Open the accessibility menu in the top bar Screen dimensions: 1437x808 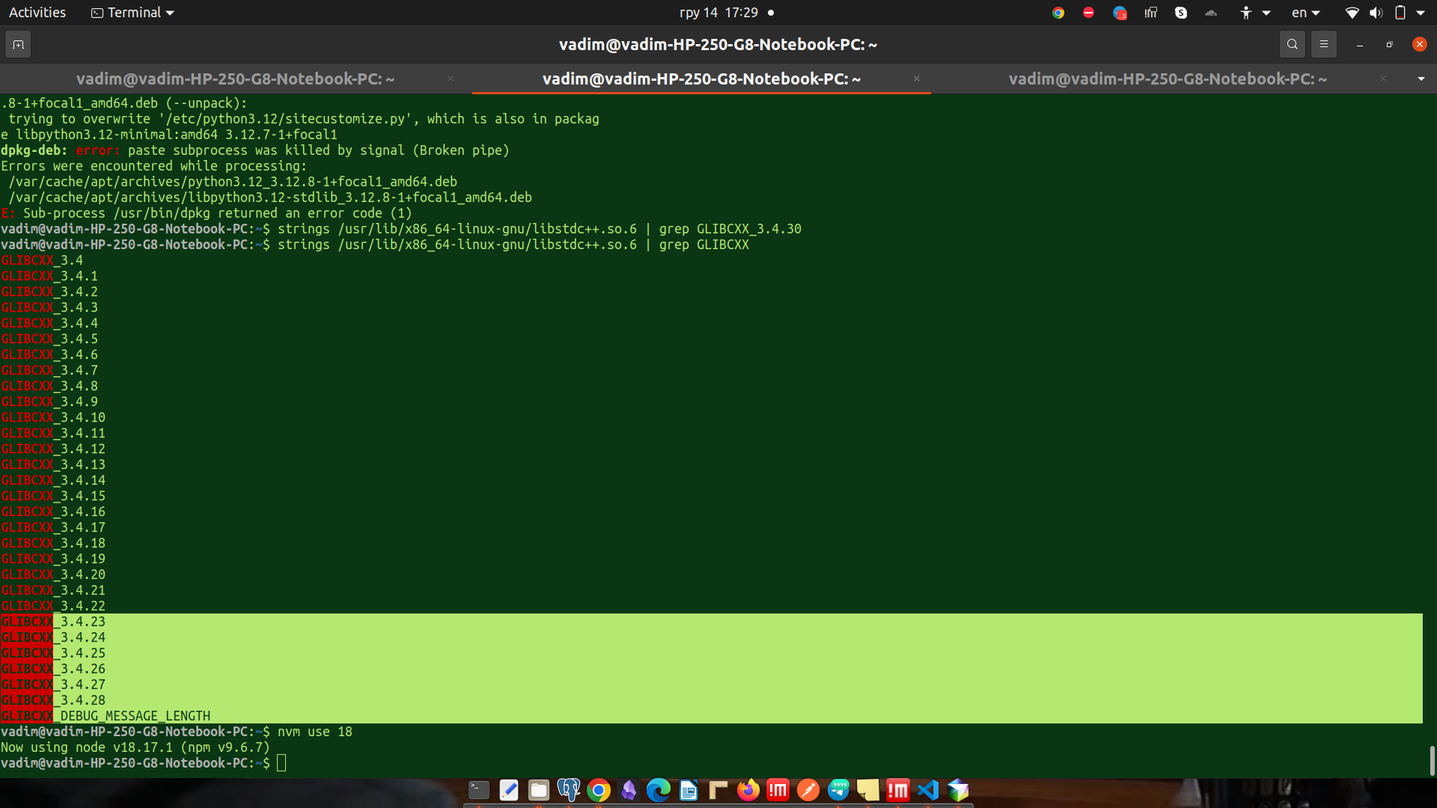pos(1254,13)
